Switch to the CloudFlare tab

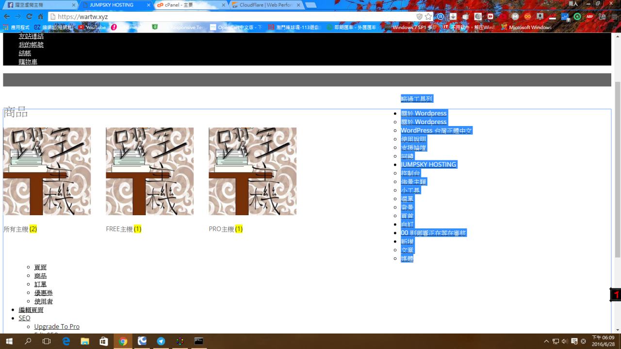point(265,5)
